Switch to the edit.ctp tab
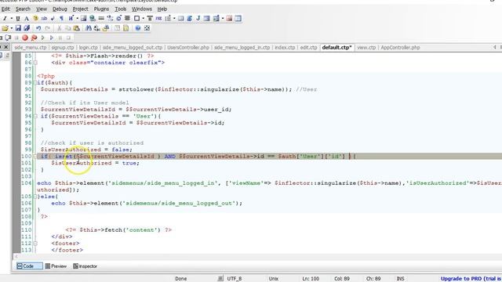The image size is (502, 282). [308, 47]
